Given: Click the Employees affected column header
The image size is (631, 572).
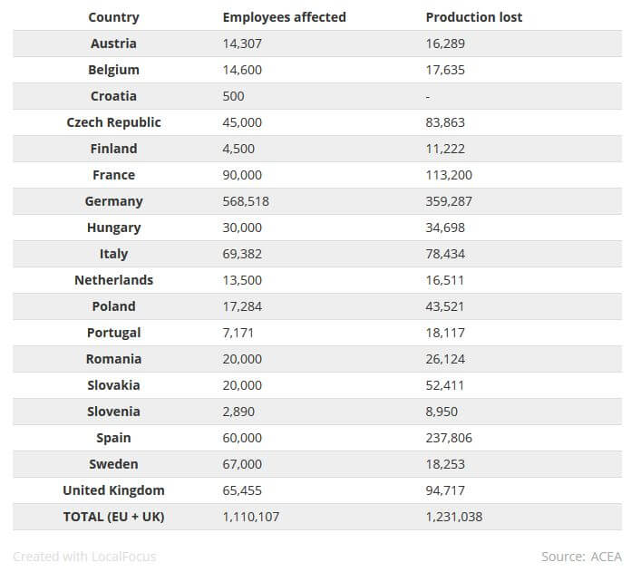Looking at the screenshot, I should pos(284,17).
